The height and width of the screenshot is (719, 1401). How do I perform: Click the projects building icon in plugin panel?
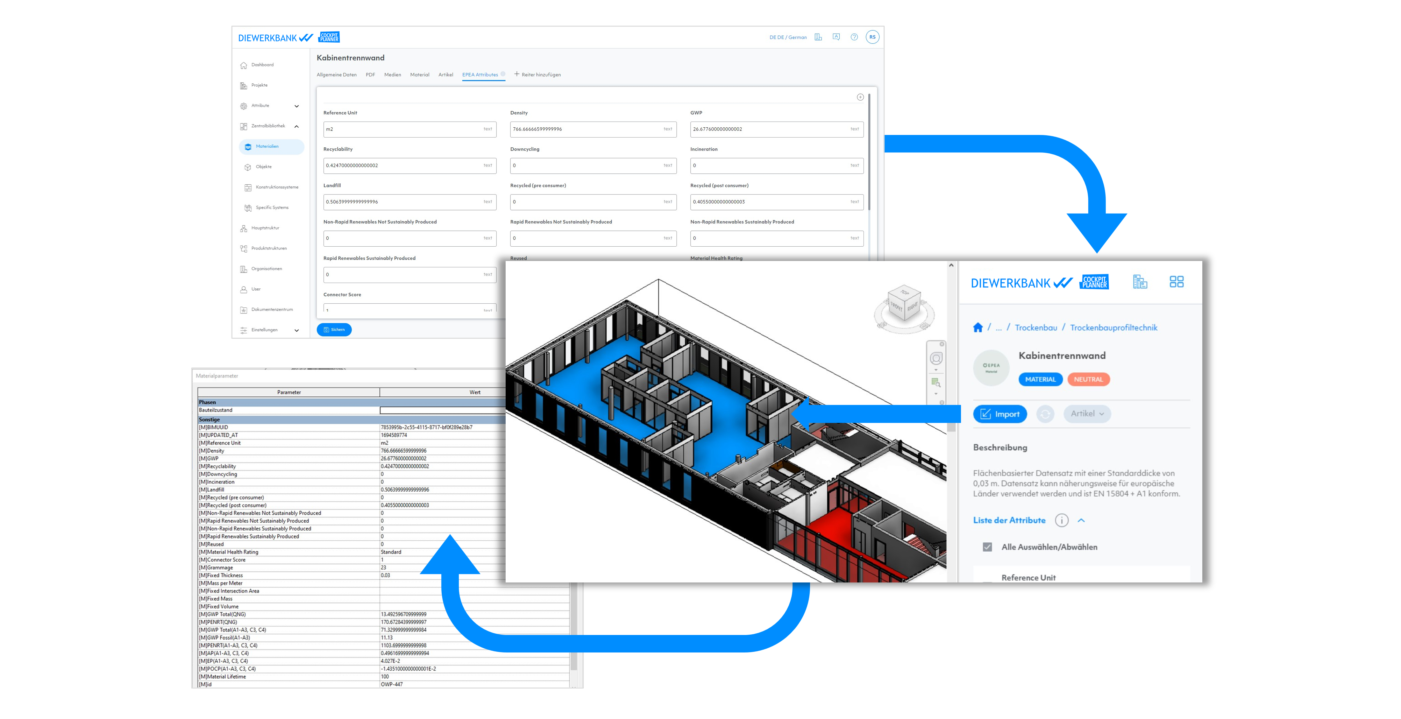tap(1140, 281)
